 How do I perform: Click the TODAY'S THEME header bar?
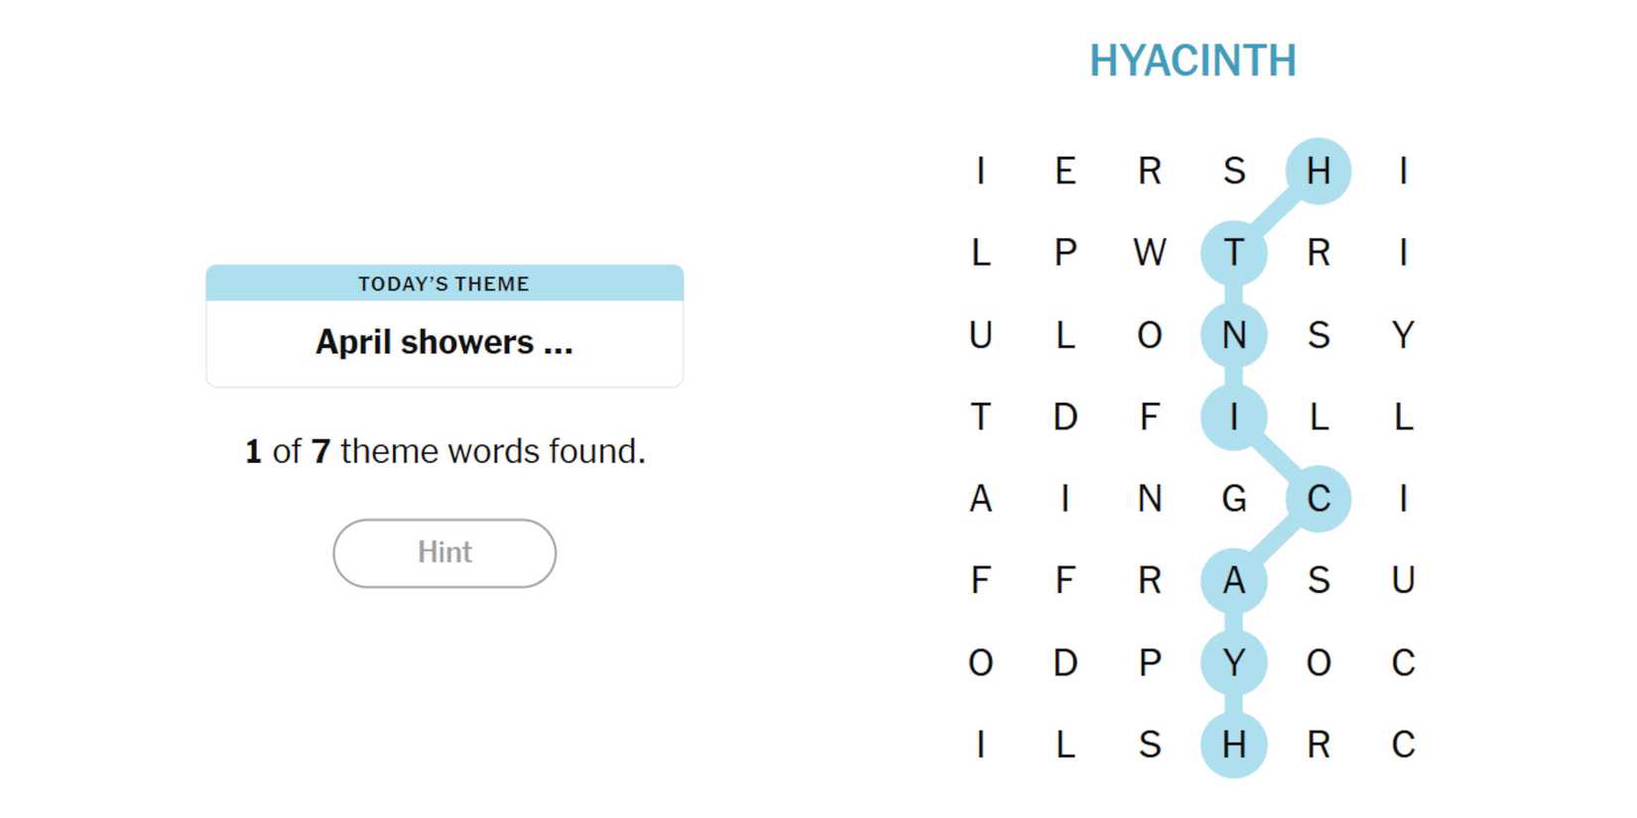tap(444, 284)
